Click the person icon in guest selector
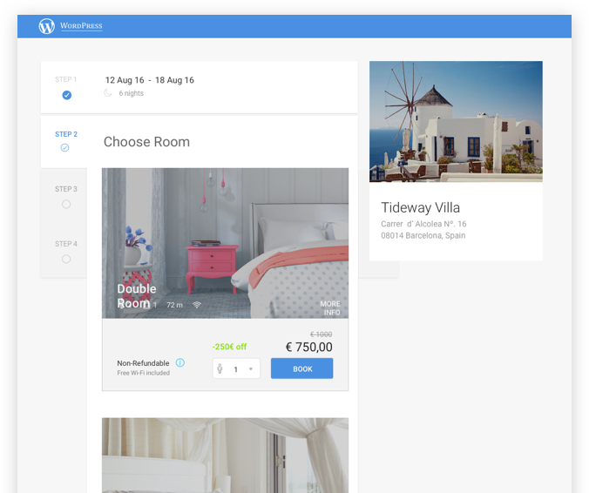This screenshot has height=493, width=589. click(x=220, y=369)
